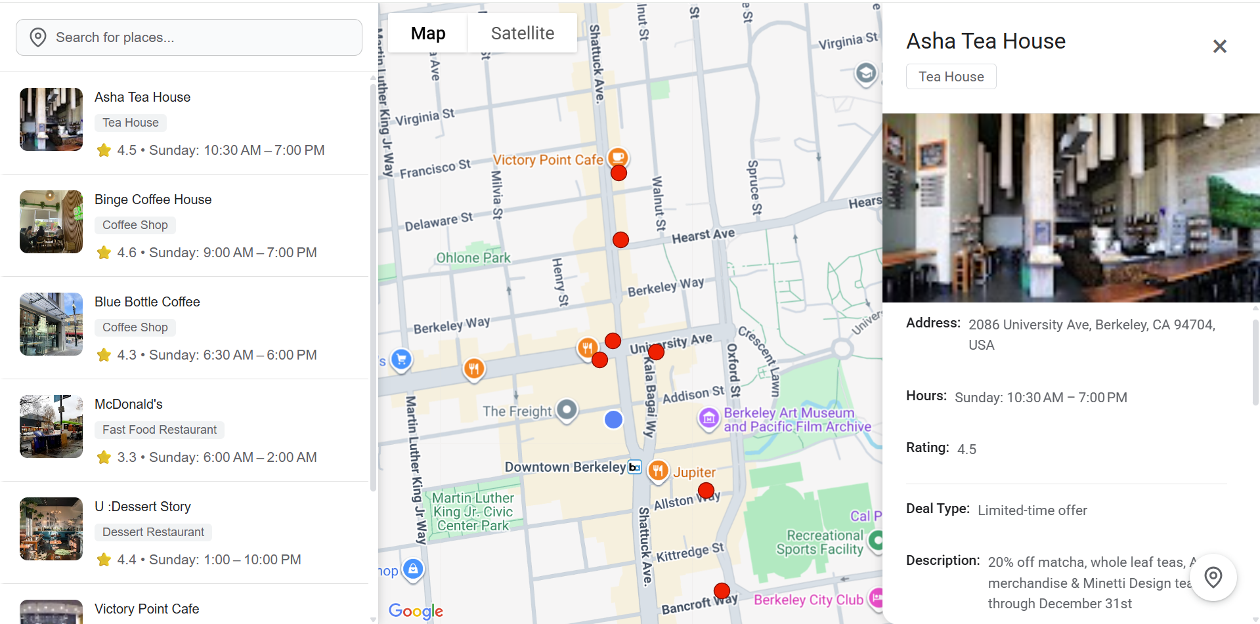Switch to Satellite view

[x=523, y=33]
